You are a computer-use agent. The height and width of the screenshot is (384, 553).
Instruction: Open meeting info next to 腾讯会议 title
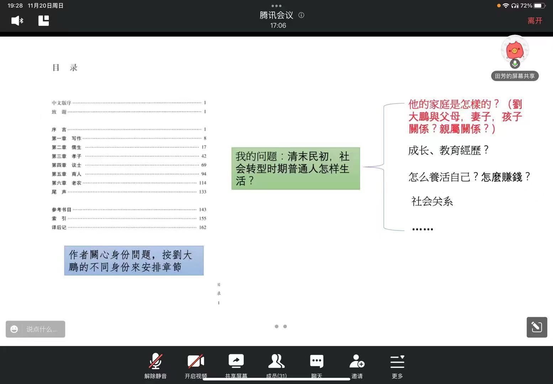point(301,15)
